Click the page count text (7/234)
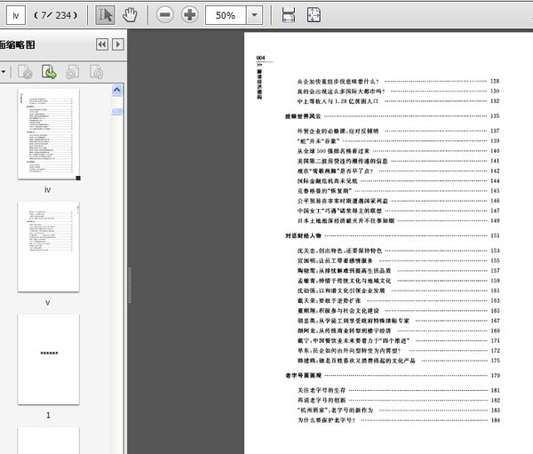The image size is (533, 454). [x=56, y=15]
